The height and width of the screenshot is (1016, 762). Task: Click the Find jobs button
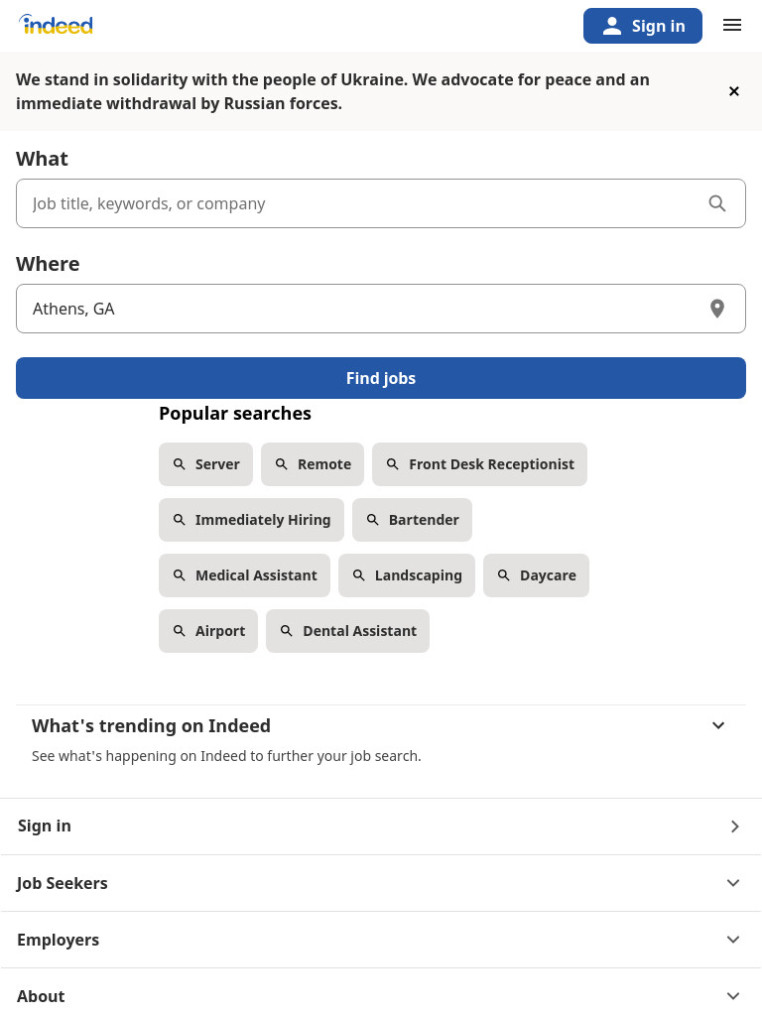click(381, 378)
